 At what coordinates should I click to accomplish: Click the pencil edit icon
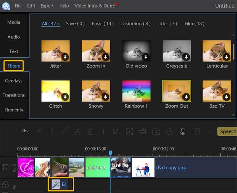click(x=64, y=131)
